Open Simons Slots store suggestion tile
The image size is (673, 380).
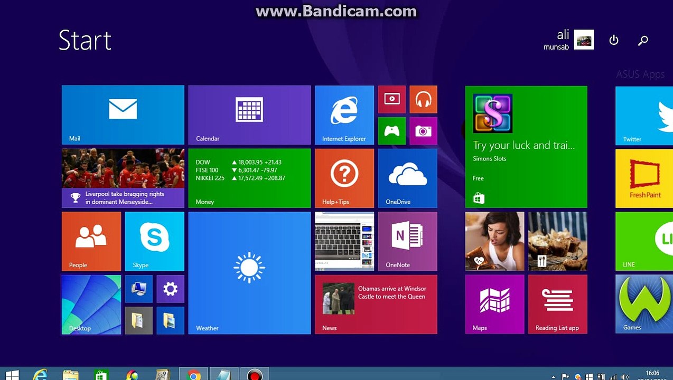pyautogui.click(x=526, y=147)
